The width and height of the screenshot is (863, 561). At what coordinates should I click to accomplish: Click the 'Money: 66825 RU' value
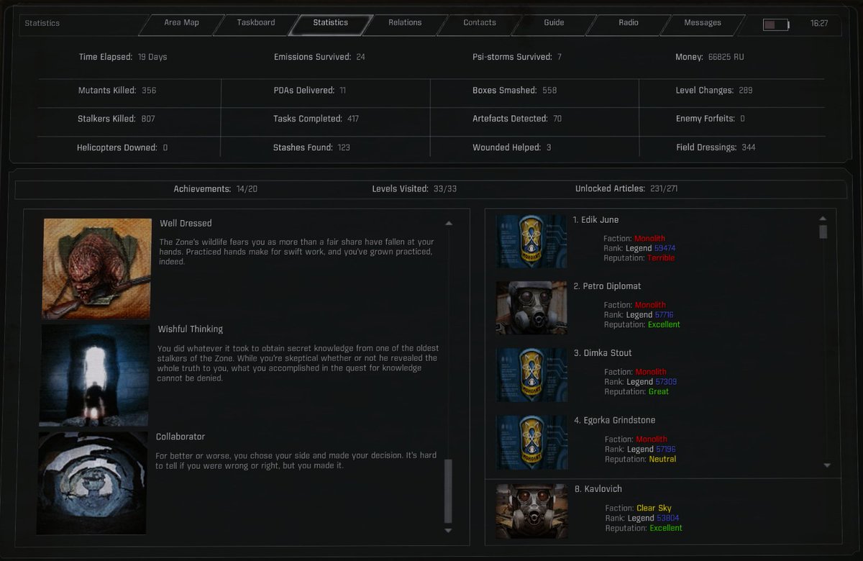tap(710, 57)
